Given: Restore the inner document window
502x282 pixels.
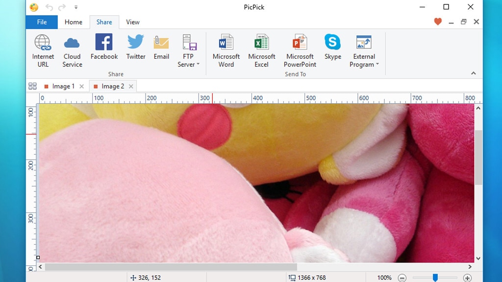Looking at the screenshot, I should click(464, 22).
